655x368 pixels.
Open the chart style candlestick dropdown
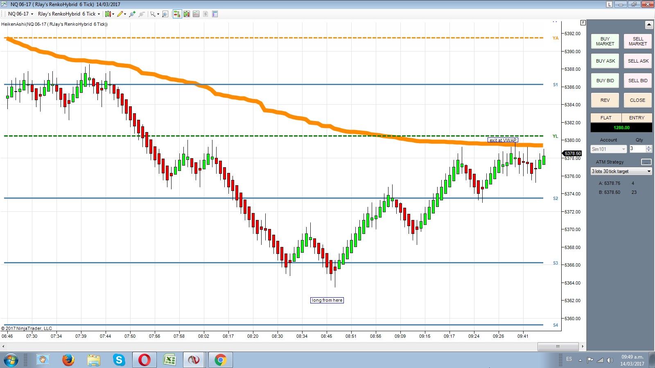click(109, 14)
